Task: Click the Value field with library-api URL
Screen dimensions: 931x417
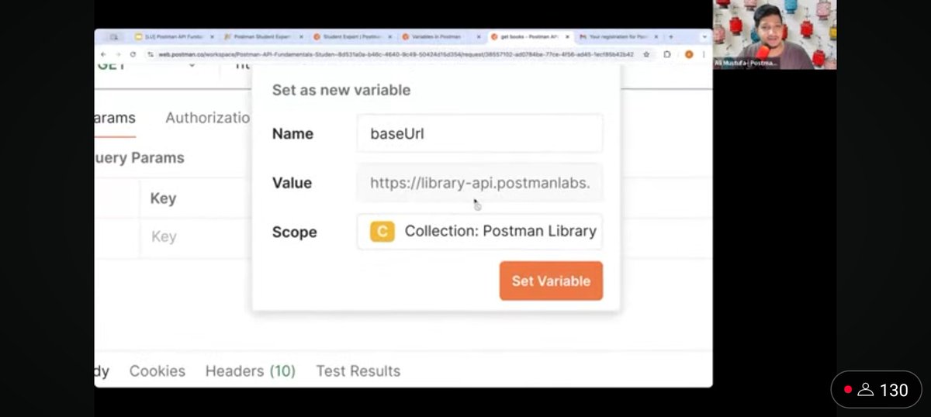Action: pos(479,183)
